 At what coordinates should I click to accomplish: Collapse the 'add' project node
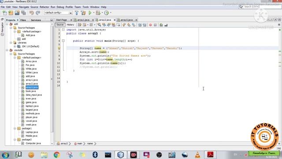click(x=7, y=24)
